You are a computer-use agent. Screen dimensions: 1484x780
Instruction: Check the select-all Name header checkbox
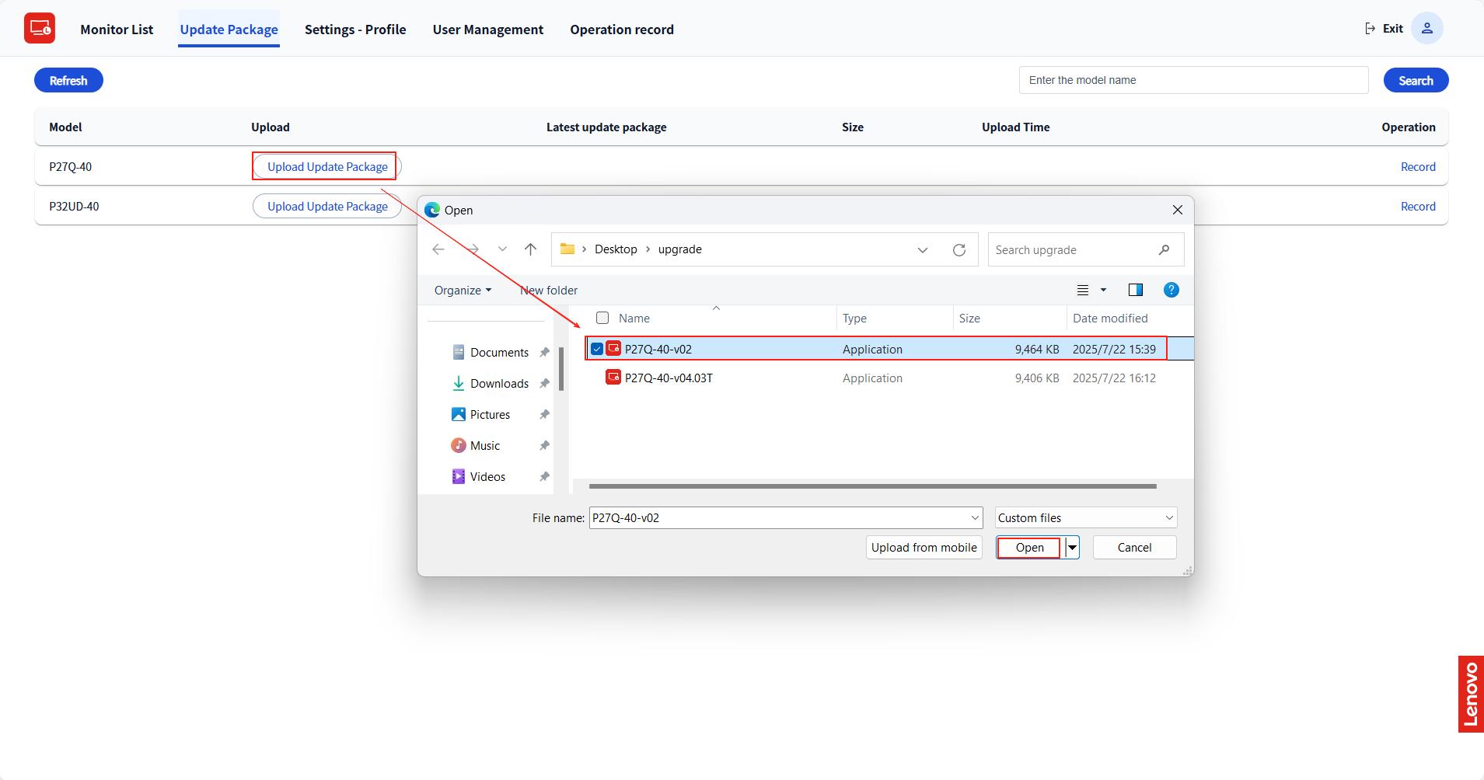[x=602, y=318]
